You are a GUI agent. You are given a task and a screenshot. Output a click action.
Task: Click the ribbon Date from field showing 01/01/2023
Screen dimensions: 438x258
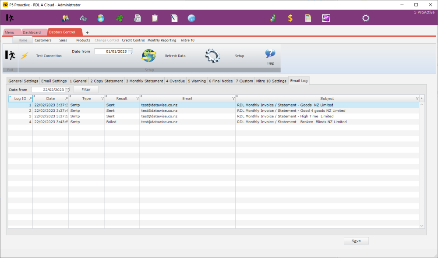tap(113, 52)
